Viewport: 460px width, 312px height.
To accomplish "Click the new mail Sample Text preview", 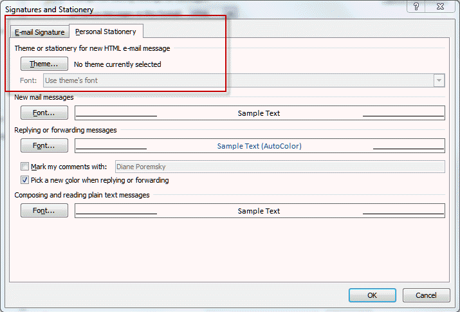I will pyautogui.click(x=259, y=113).
